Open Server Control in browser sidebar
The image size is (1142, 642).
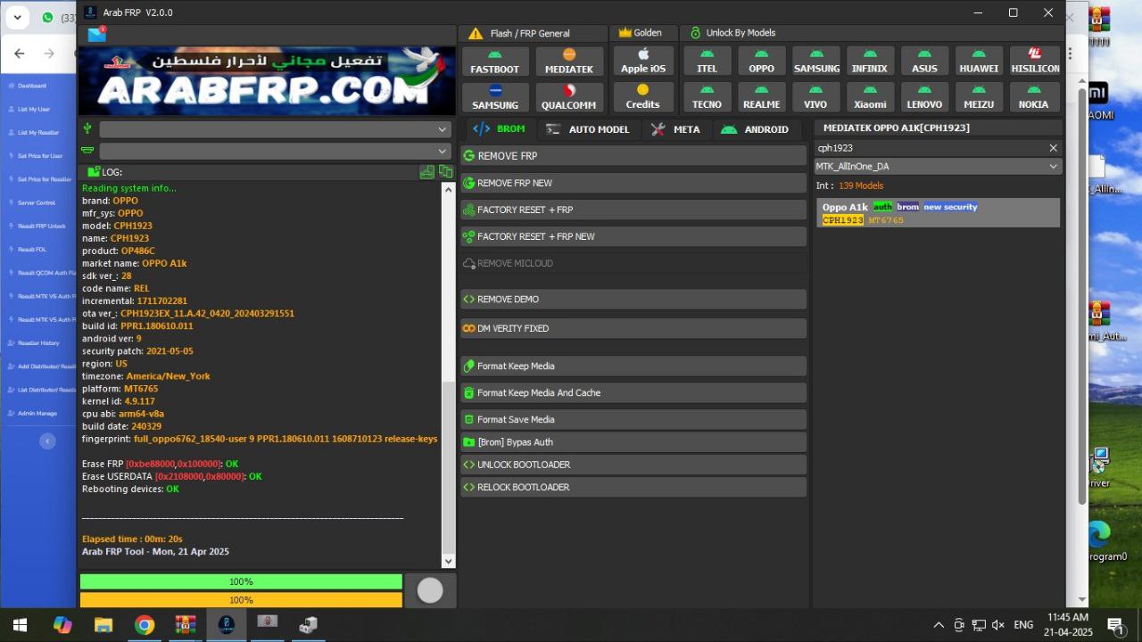pos(37,202)
